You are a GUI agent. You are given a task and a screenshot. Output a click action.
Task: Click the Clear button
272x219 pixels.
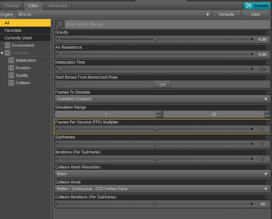click(256, 14)
